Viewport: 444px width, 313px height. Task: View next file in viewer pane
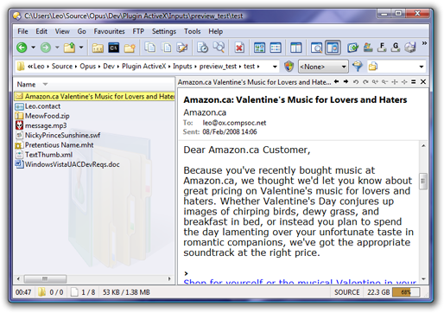coord(346,82)
